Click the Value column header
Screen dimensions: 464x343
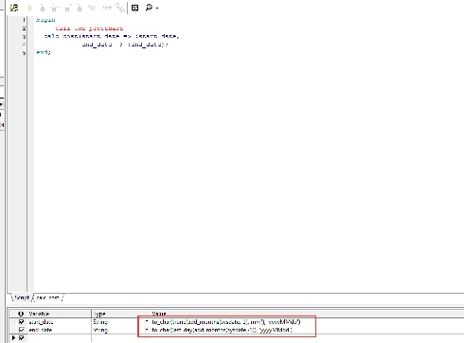[x=159, y=314]
